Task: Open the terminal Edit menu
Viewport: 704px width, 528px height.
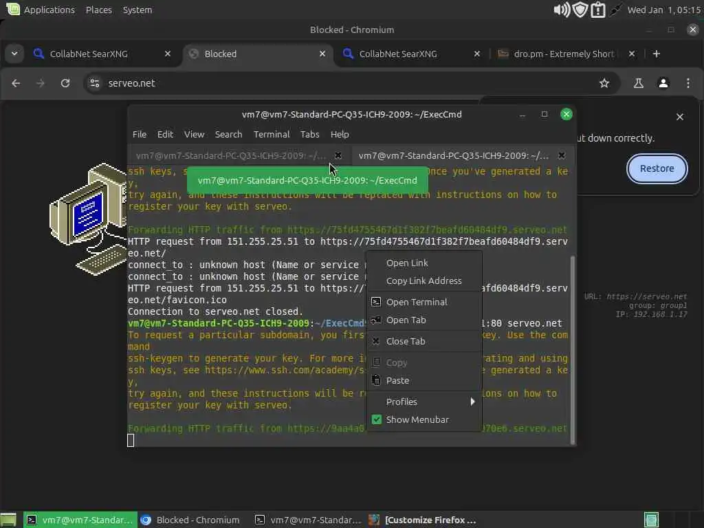Action: 165,134
